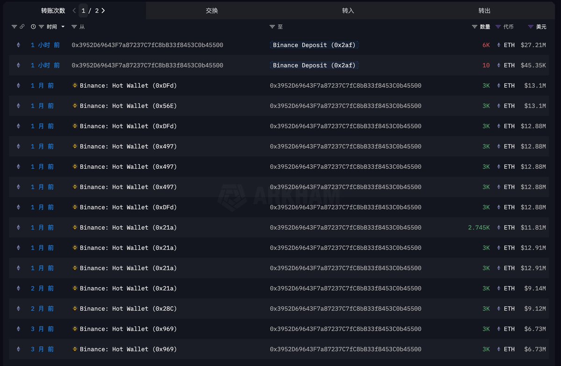
Task: Click the $27.21M USD value
Action: 533,45
